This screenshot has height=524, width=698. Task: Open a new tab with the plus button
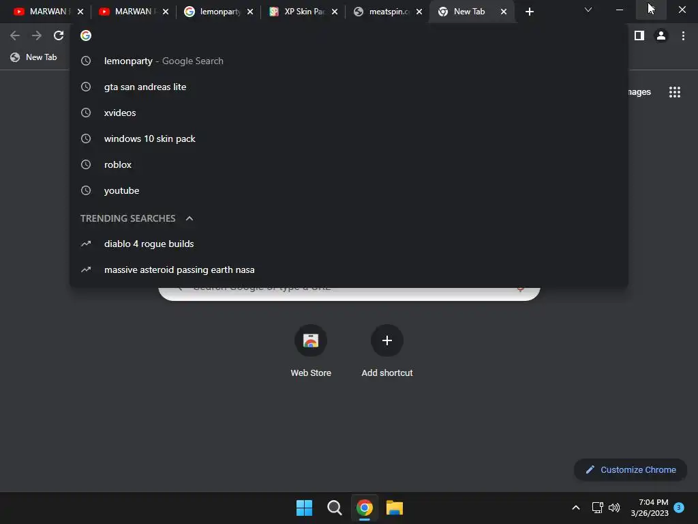pos(529,12)
